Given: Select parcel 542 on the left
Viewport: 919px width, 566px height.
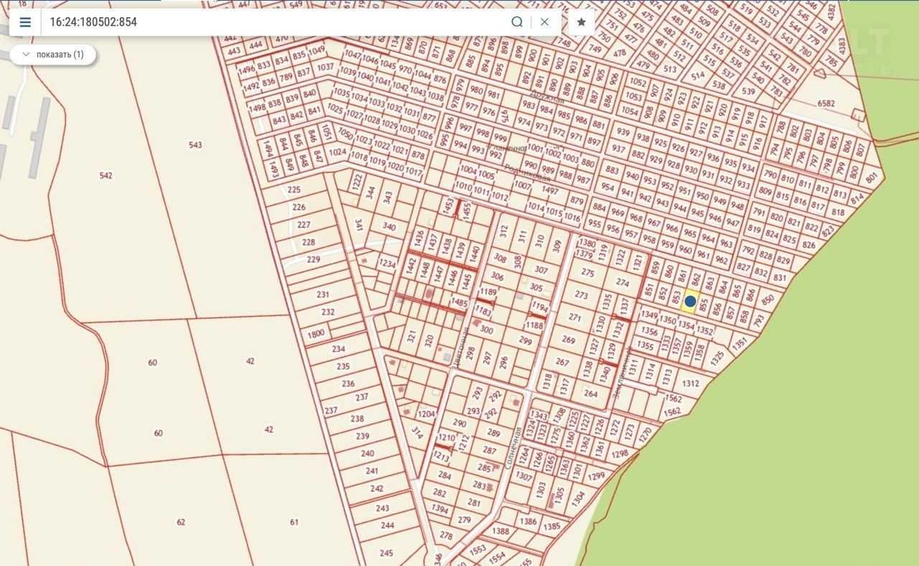Looking at the screenshot, I should [x=106, y=176].
